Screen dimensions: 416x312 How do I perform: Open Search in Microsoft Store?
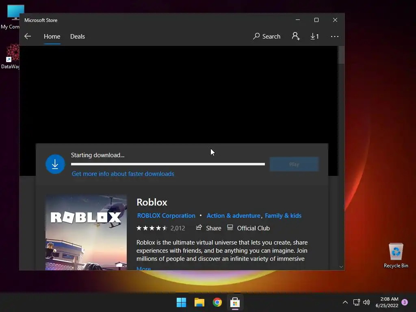point(266,36)
